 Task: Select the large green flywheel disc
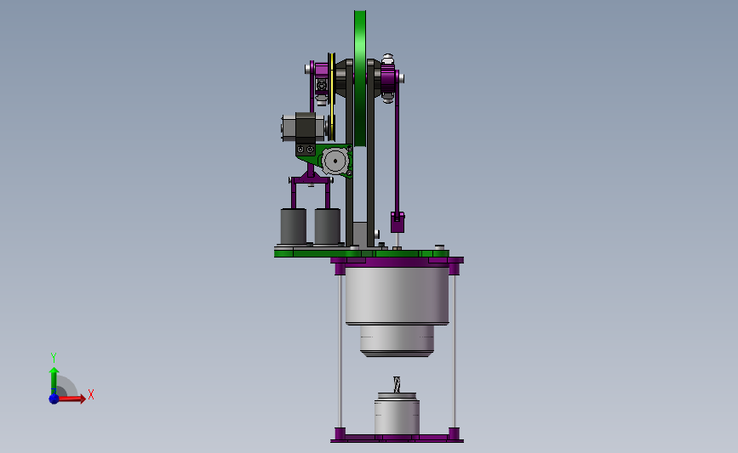(x=360, y=78)
